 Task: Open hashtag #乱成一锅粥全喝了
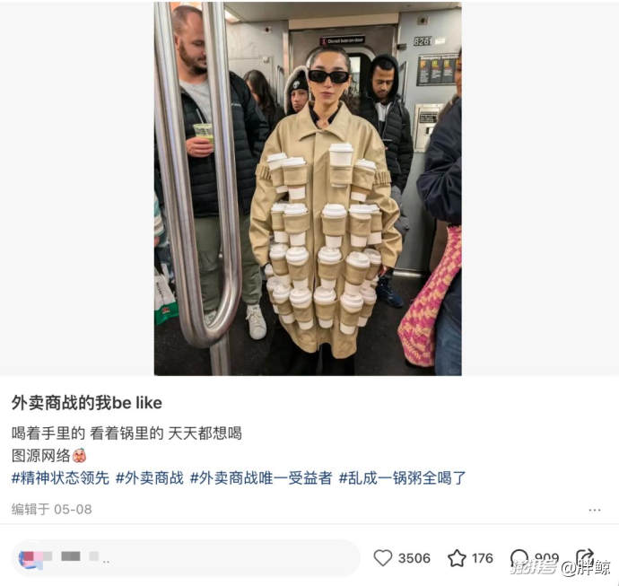pyautogui.click(x=402, y=477)
